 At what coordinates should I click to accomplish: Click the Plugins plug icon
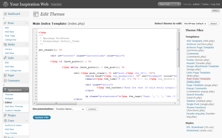click(x=5, y=115)
